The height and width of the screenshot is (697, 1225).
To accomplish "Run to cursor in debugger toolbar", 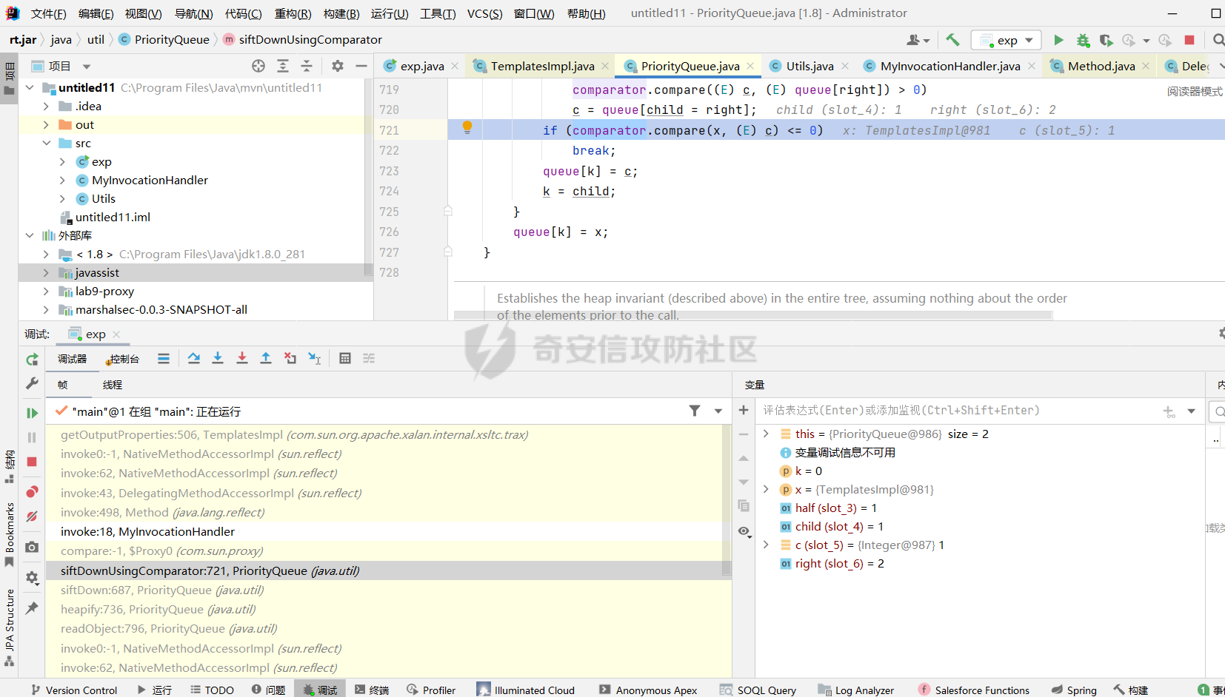I will tap(314, 358).
